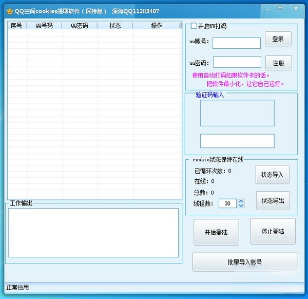Screen dimensions: 308x299
Task: Stop login with the 停止登陆 button
Action: 273,232
